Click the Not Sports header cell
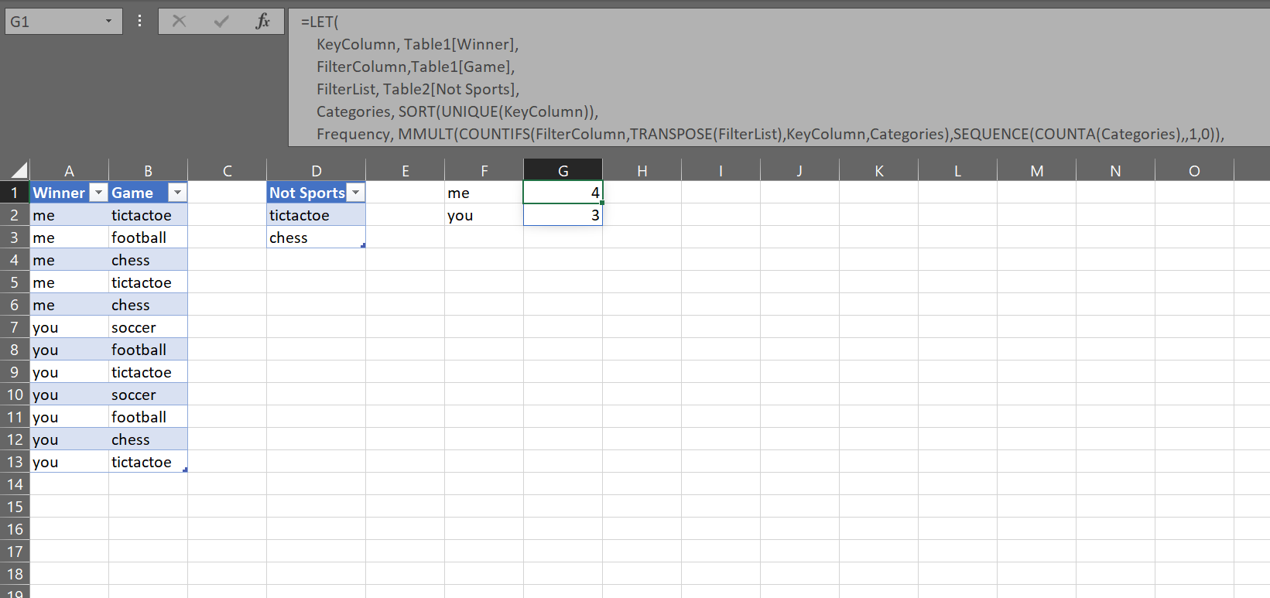The image size is (1270, 598). click(x=306, y=193)
